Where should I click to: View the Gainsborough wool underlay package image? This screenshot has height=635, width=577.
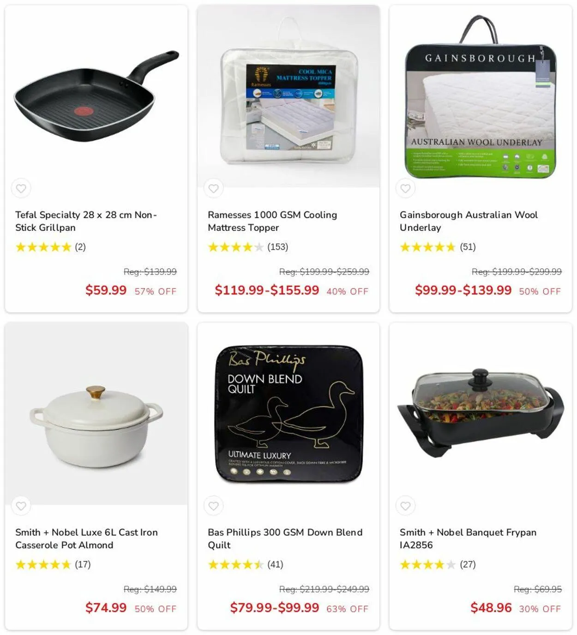(481, 96)
